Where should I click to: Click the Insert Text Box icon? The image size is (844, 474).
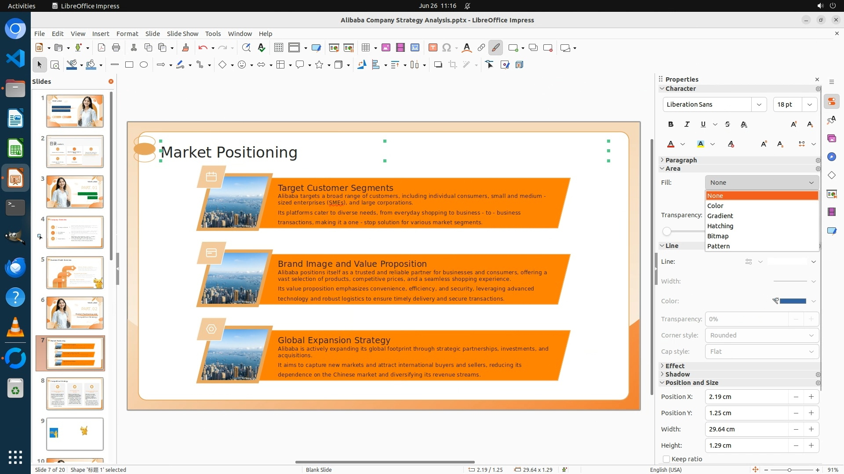(433, 48)
